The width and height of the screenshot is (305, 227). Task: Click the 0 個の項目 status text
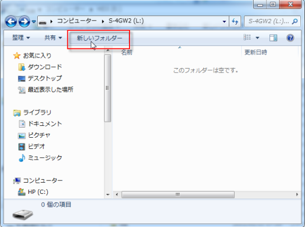click(56, 205)
